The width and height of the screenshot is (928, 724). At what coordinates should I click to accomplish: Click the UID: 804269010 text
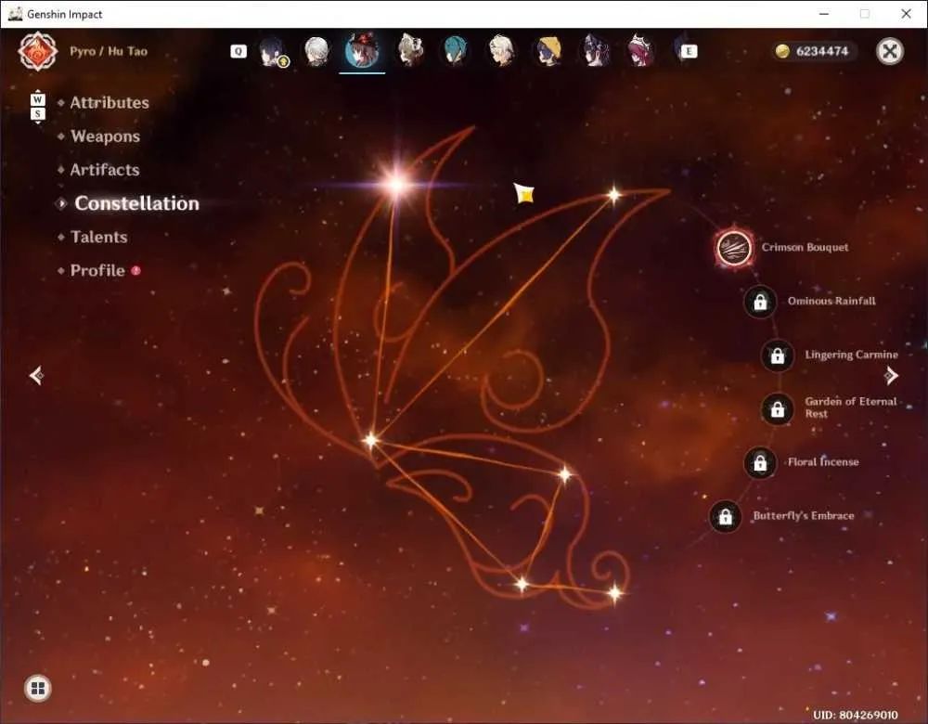point(856,715)
